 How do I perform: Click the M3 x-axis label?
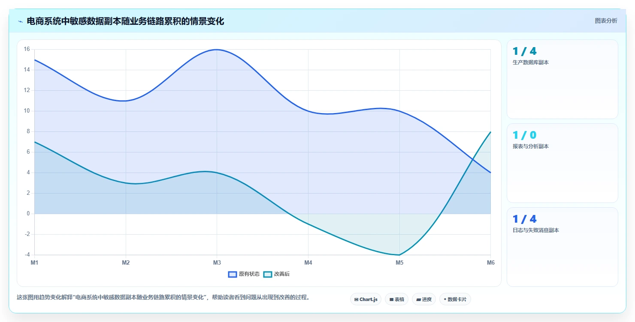(x=217, y=262)
